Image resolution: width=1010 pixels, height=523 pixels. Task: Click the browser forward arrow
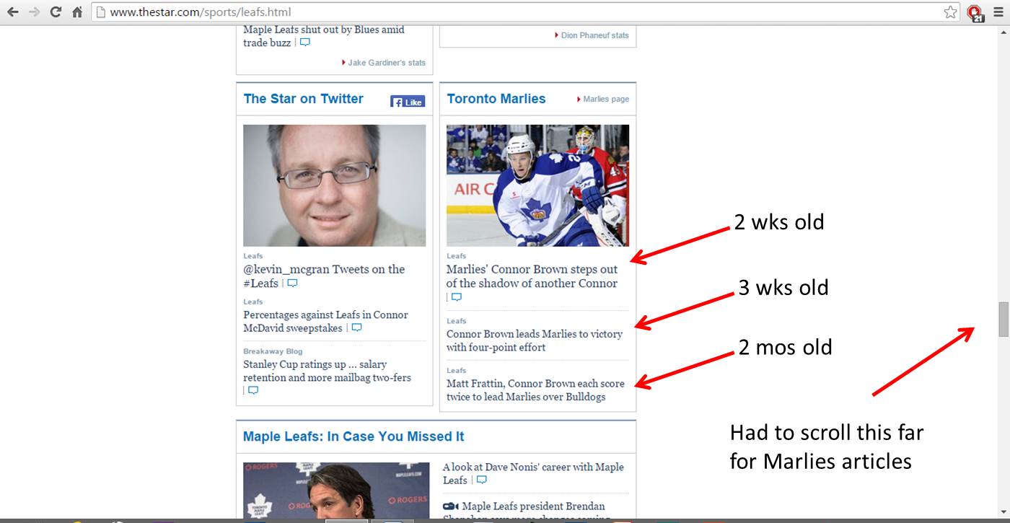pos(34,12)
